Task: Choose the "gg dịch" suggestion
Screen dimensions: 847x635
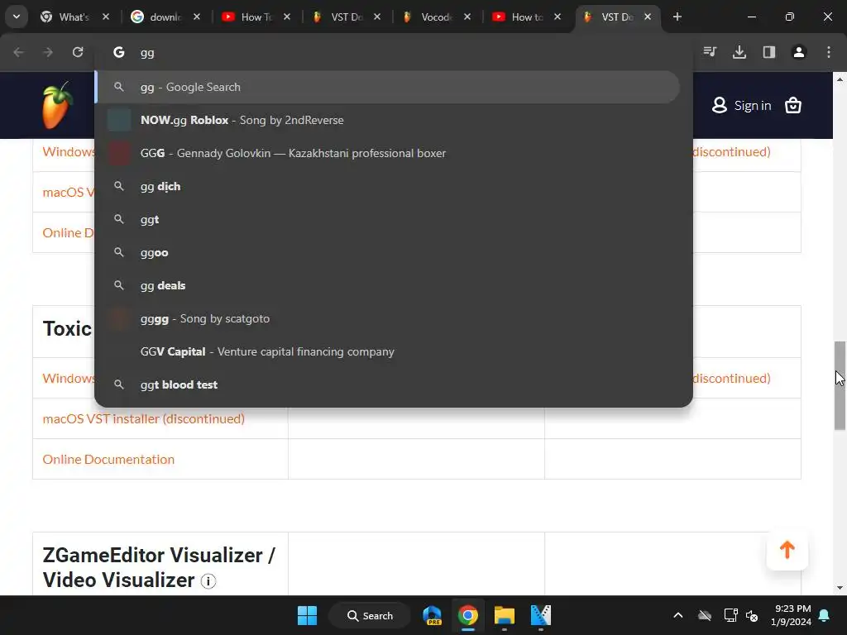Action: (387, 186)
